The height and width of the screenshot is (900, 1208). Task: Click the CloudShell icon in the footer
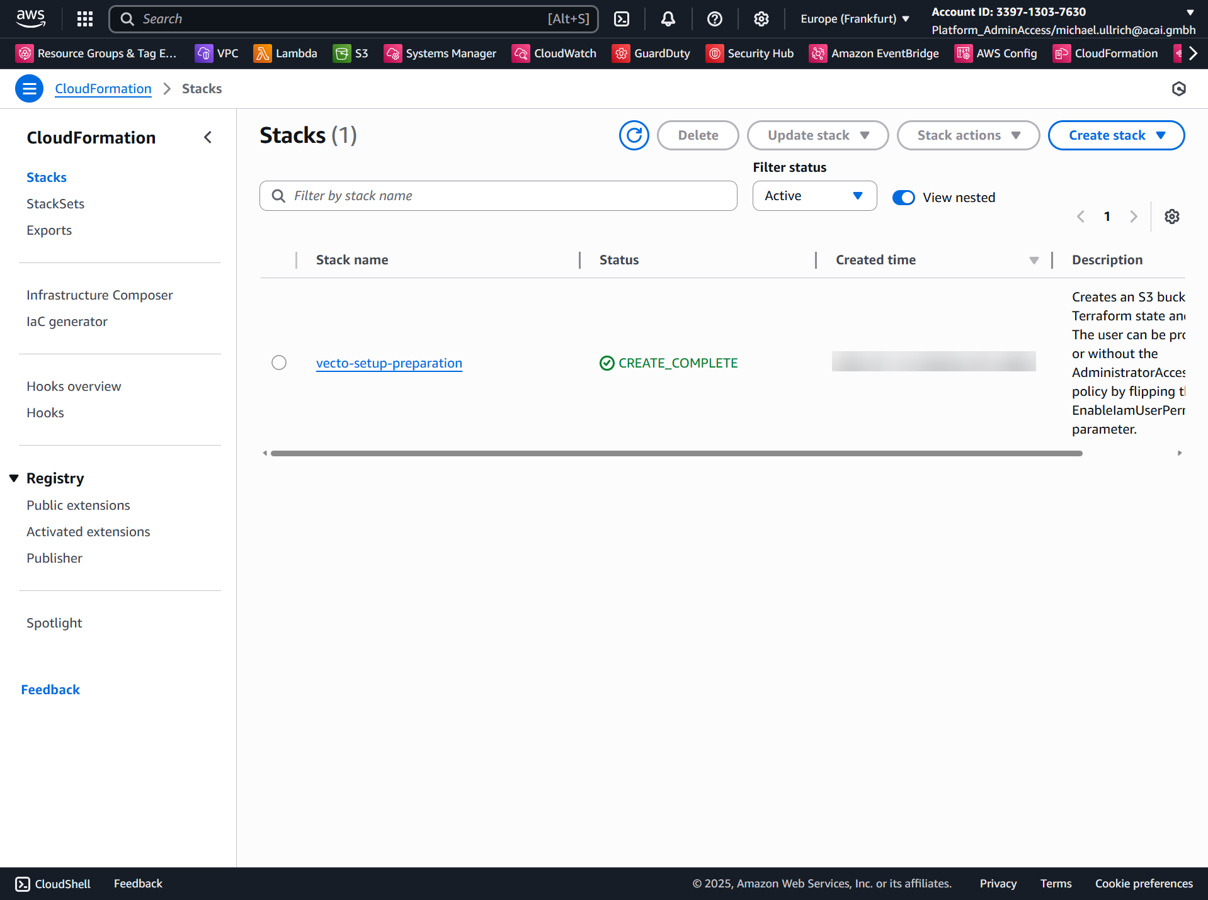(23, 884)
